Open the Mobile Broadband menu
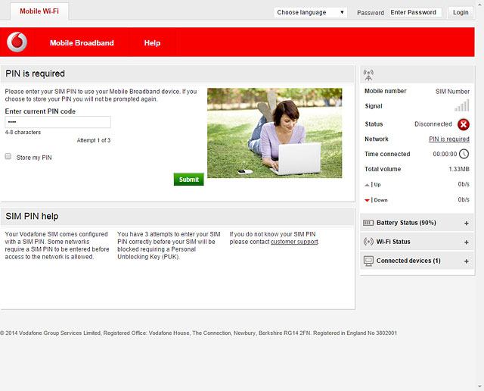This screenshot has width=484, height=391. pos(82,43)
